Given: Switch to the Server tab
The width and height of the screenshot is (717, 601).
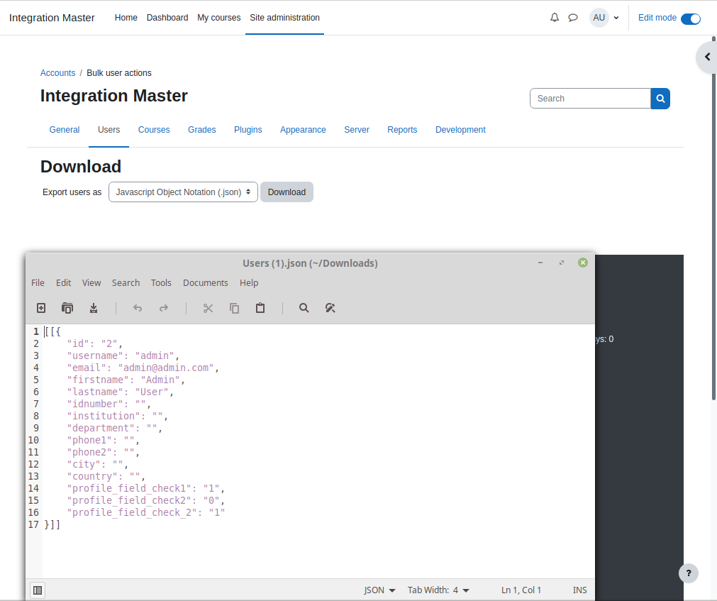Looking at the screenshot, I should (x=357, y=130).
